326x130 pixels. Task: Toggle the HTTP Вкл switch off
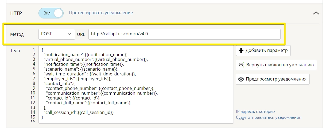pyautogui.click(x=51, y=13)
